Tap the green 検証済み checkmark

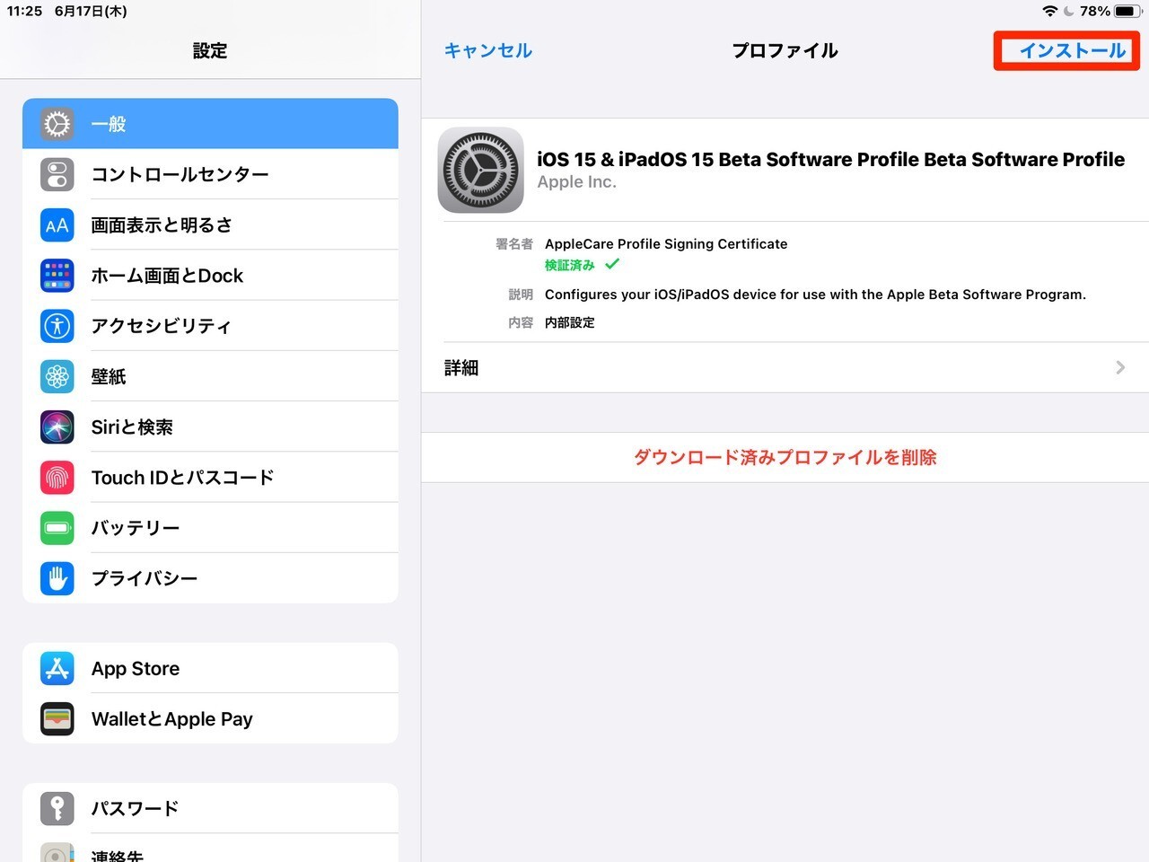(612, 264)
